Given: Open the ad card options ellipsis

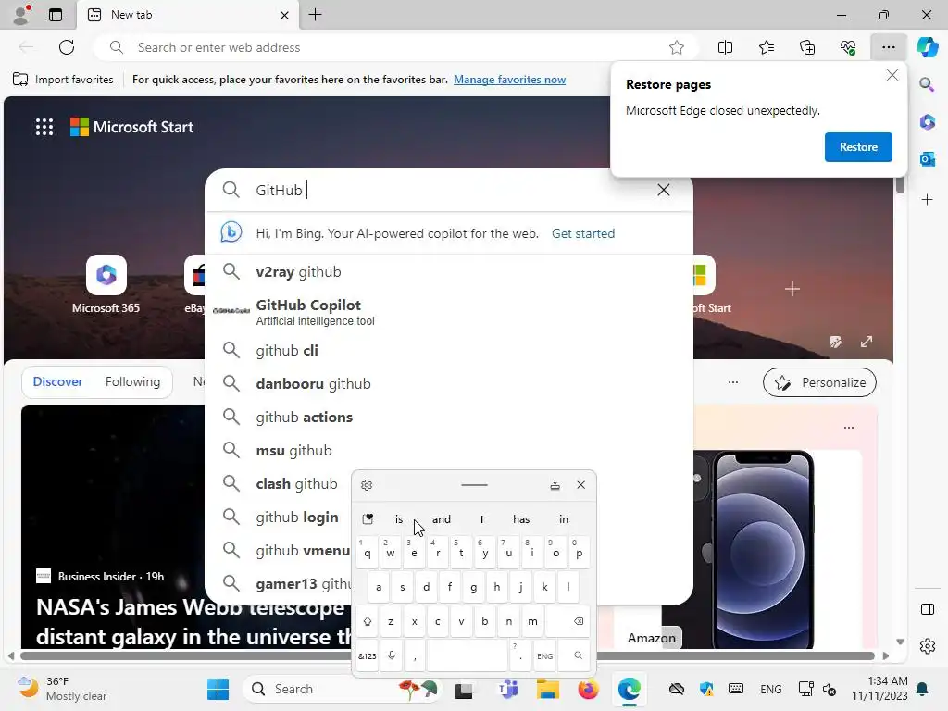Looking at the screenshot, I should pyautogui.click(x=848, y=428).
